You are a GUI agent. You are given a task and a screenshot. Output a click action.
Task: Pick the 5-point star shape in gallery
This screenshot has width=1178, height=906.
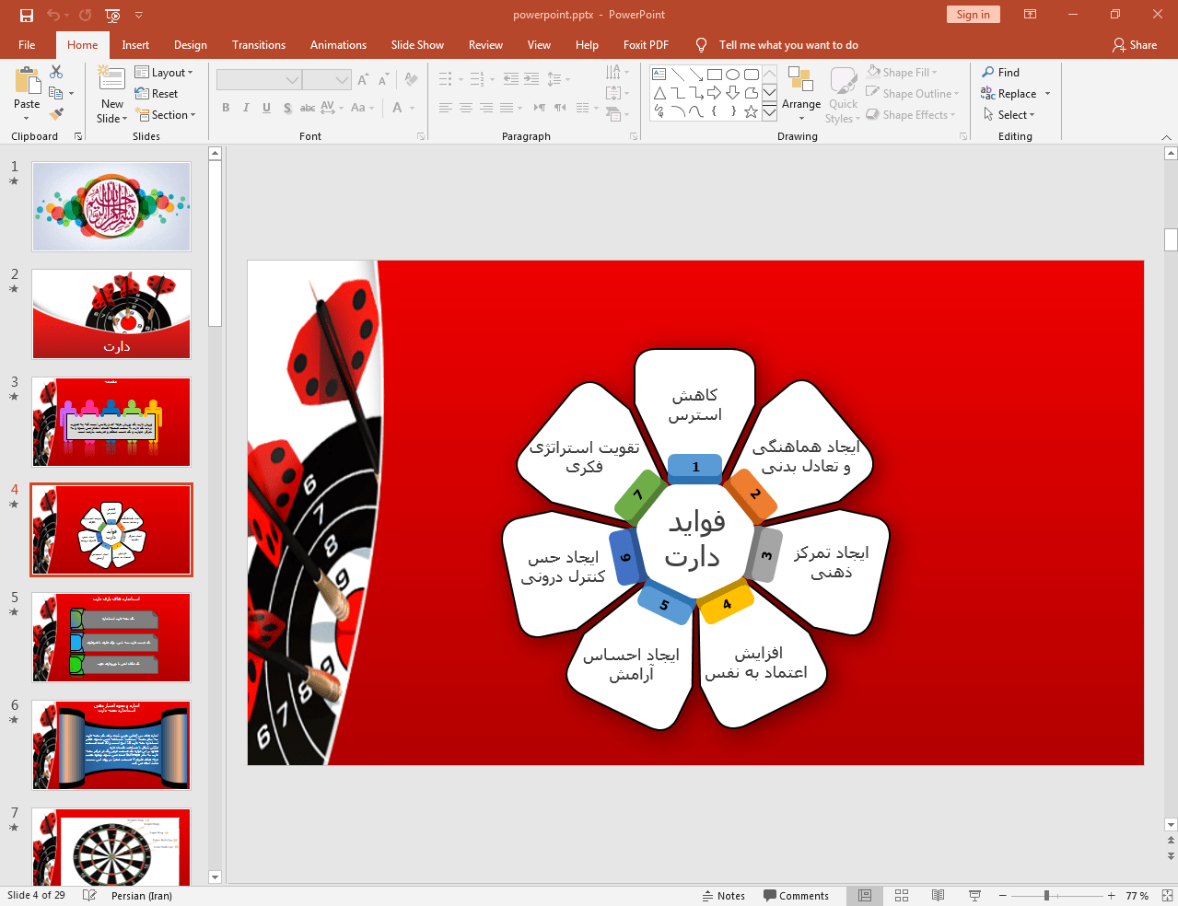click(751, 111)
